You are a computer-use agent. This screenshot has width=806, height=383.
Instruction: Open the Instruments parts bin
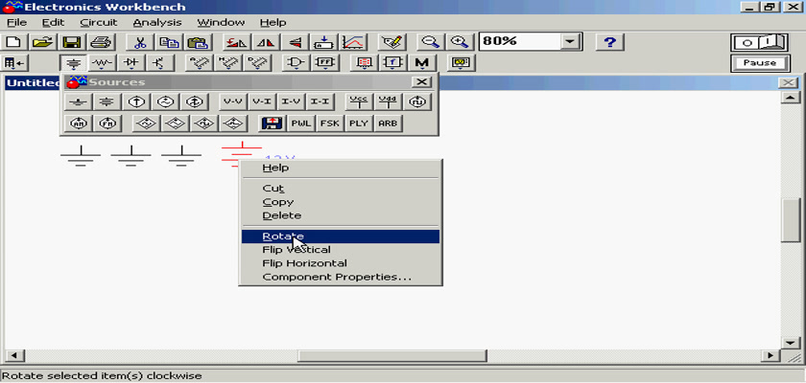coord(462,63)
